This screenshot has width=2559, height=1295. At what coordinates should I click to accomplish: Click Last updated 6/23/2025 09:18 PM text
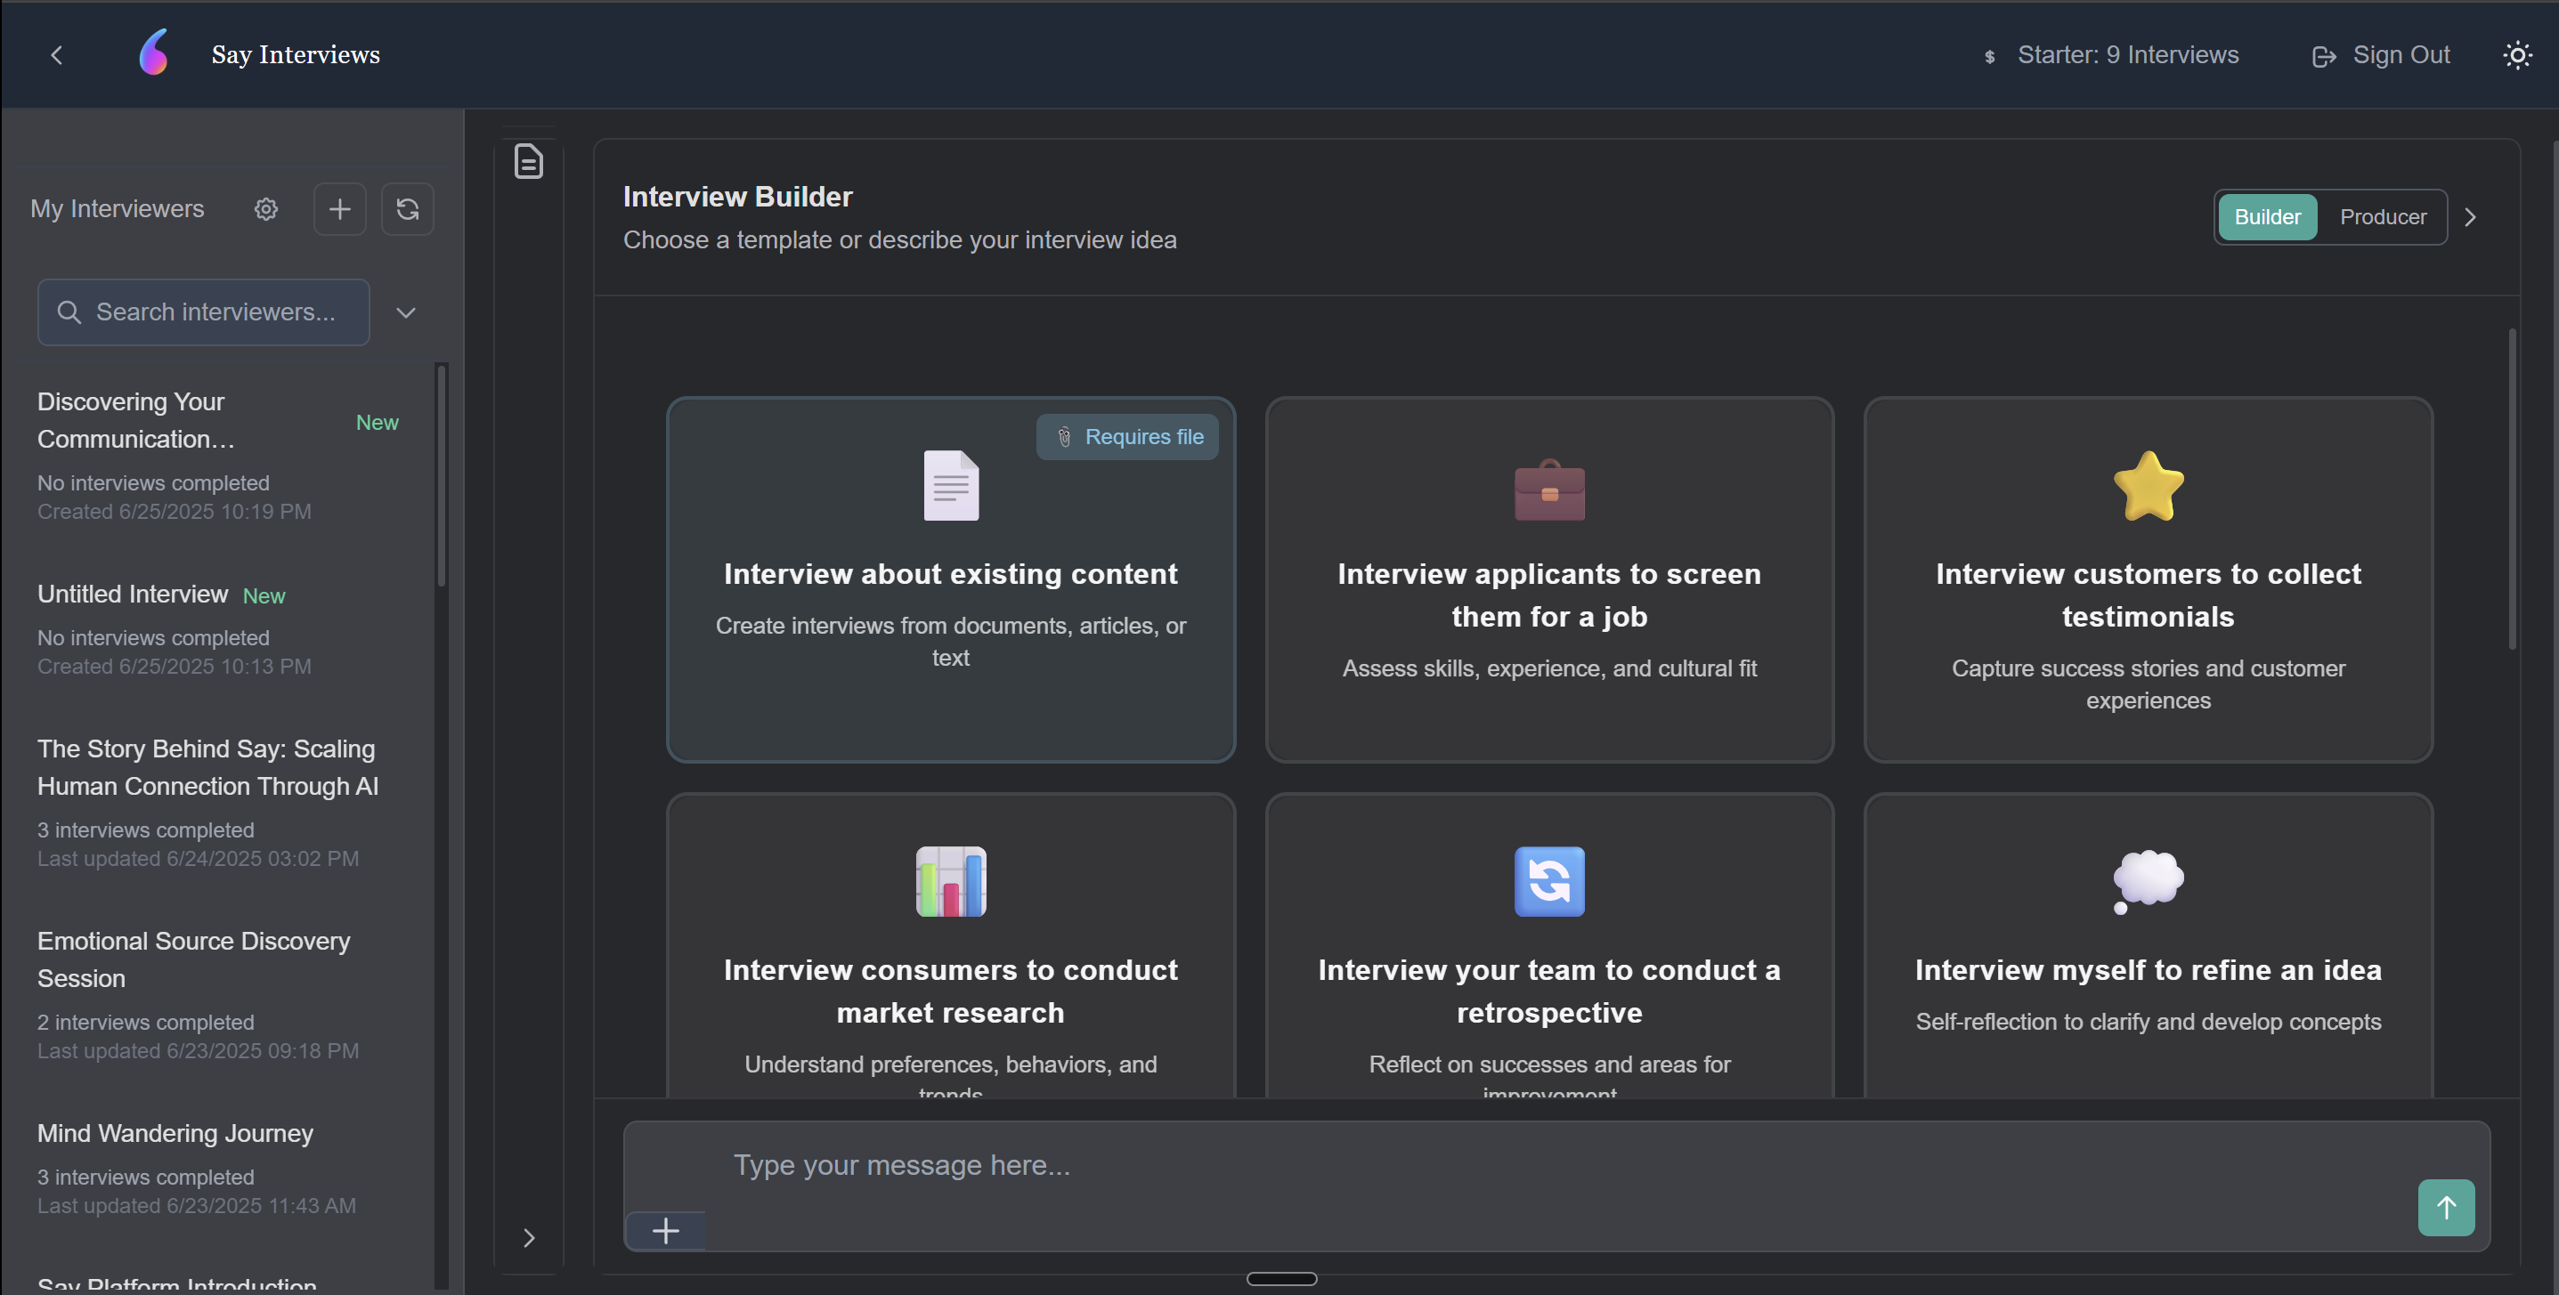point(198,1051)
